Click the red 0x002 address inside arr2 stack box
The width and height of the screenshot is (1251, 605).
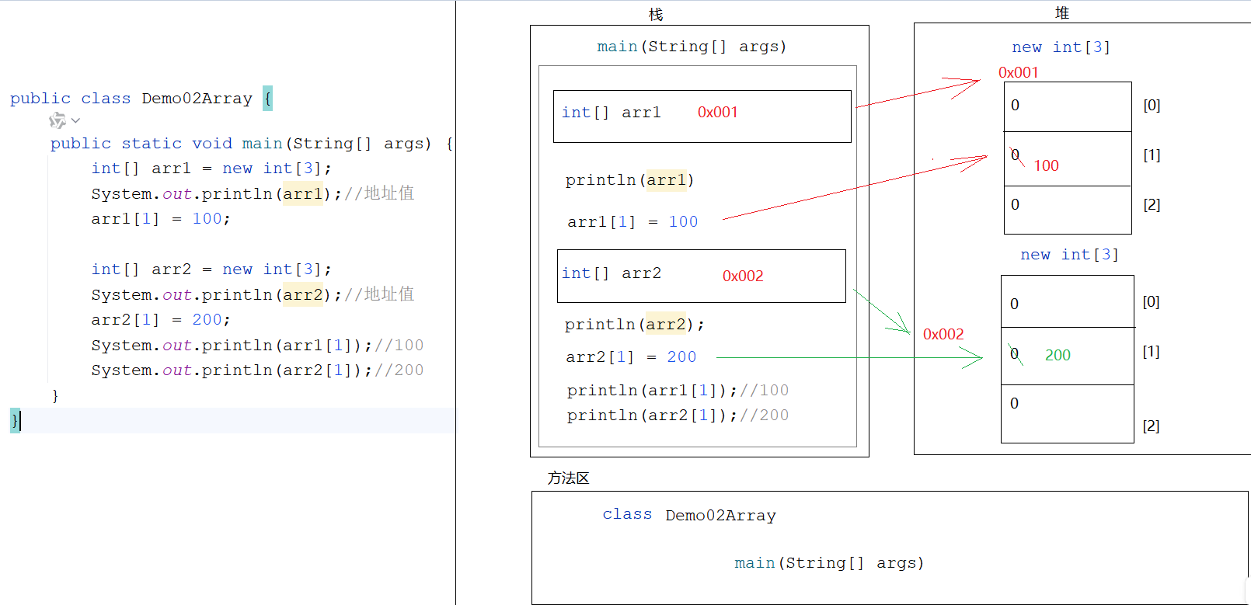[742, 276]
